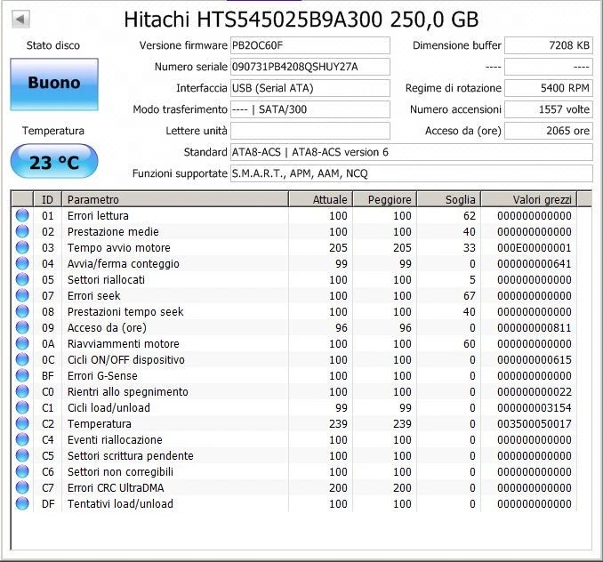Click raw value 000000000641
Image resolution: width=603 pixels, height=562 pixels.
tap(535, 264)
